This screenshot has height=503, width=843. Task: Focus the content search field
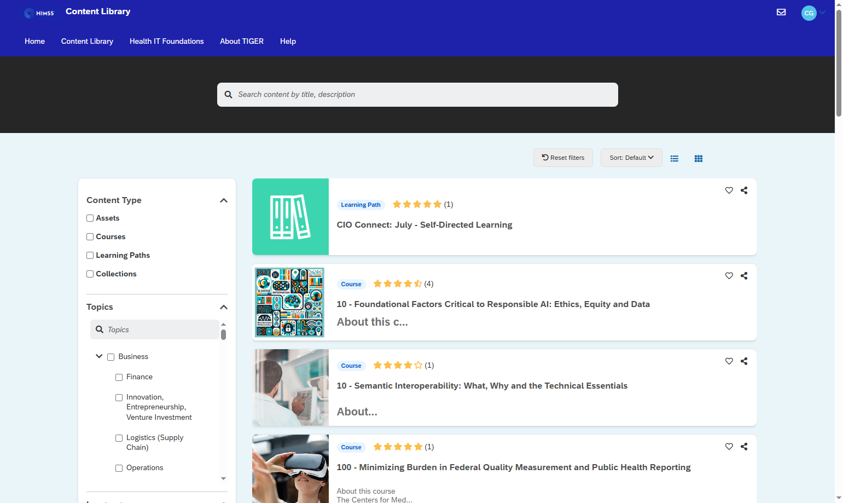417,95
